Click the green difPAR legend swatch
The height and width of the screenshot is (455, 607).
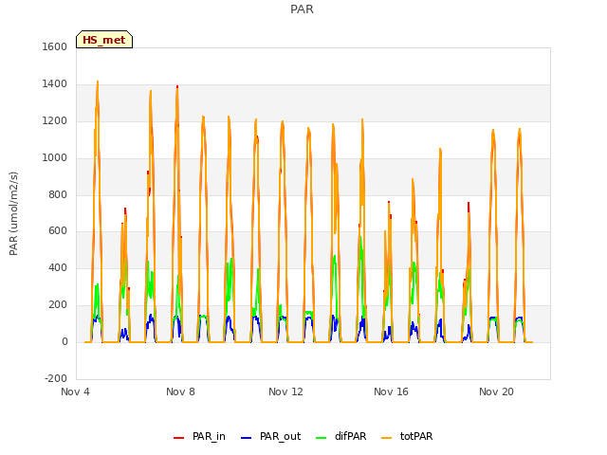click(x=321, y=438)
